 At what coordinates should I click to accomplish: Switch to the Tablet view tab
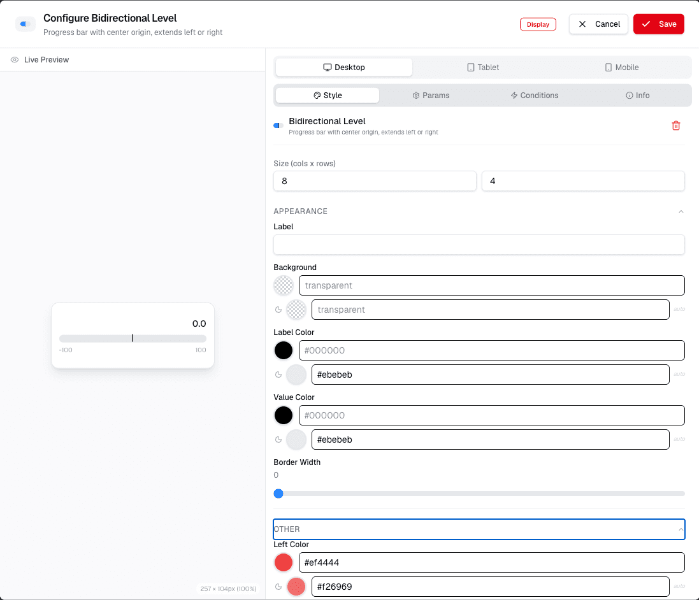coord(483,68)
